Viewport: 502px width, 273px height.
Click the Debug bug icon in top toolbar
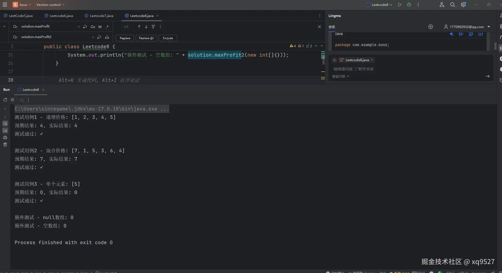409,5
